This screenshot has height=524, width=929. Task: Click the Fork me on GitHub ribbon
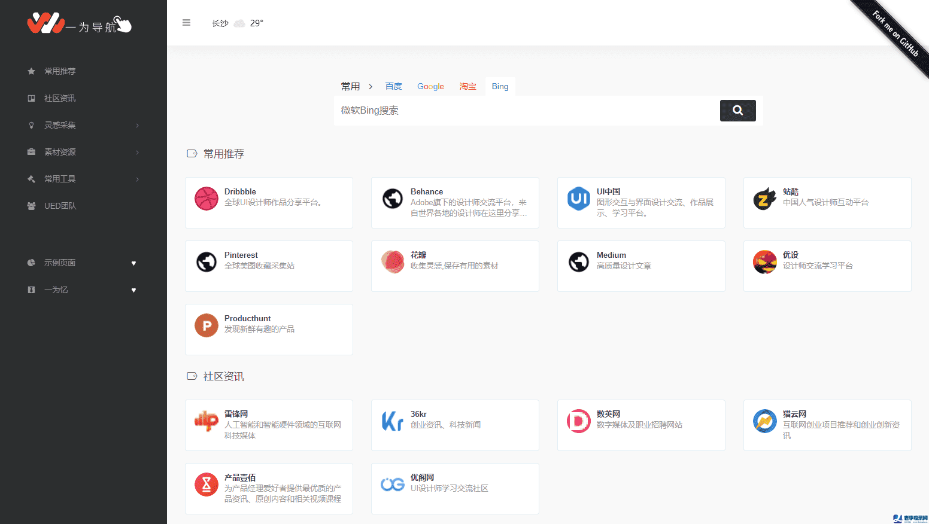[895, 33]
